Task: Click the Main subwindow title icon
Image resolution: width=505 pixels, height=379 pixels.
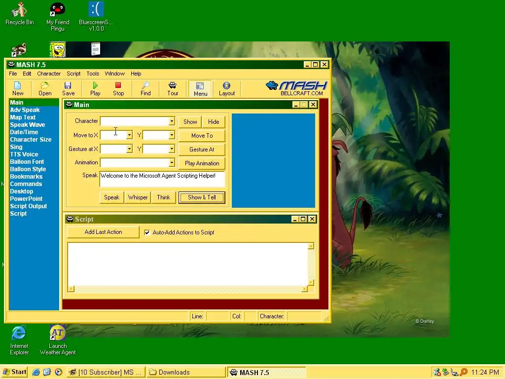Action: coord(69,104)
